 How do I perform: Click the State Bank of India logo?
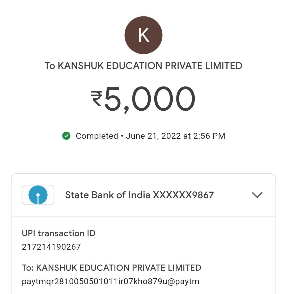[x=38, y=195]
